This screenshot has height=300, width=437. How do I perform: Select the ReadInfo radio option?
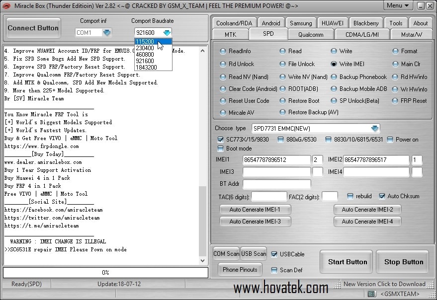pos(236,51)
